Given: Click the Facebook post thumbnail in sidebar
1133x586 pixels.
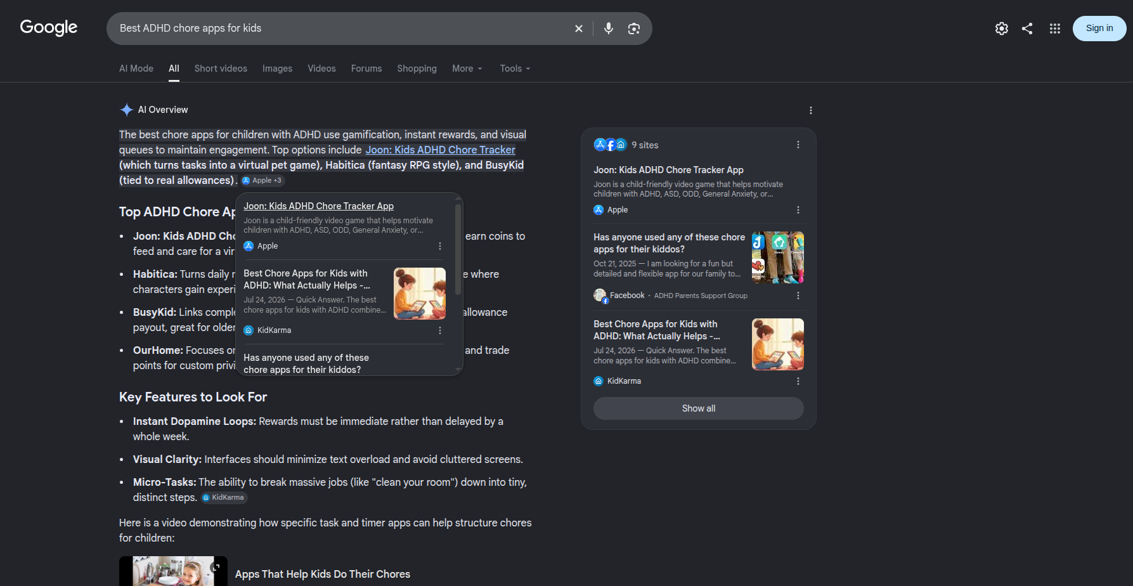Looking at the screenshot, I should [x=778, y=257].
